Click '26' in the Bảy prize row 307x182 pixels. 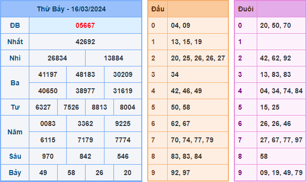pyautogui.click(x=100, y=173)
